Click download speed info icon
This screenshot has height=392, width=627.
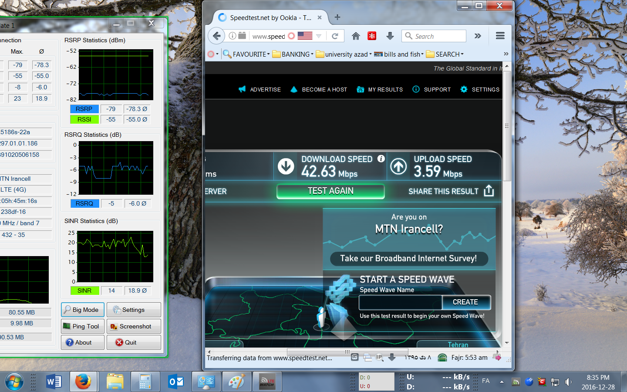(381, 159)
